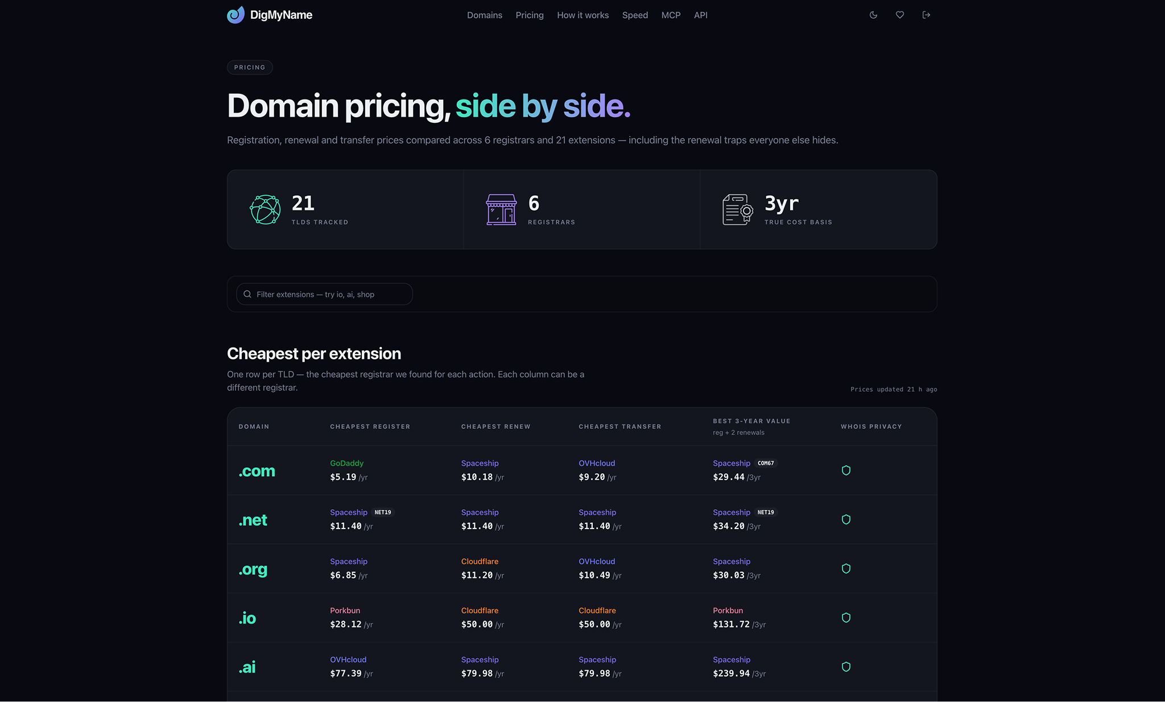Screen dimensions: 1165x702
Task: Click the DigMyName brand name link
Action: 281,15
